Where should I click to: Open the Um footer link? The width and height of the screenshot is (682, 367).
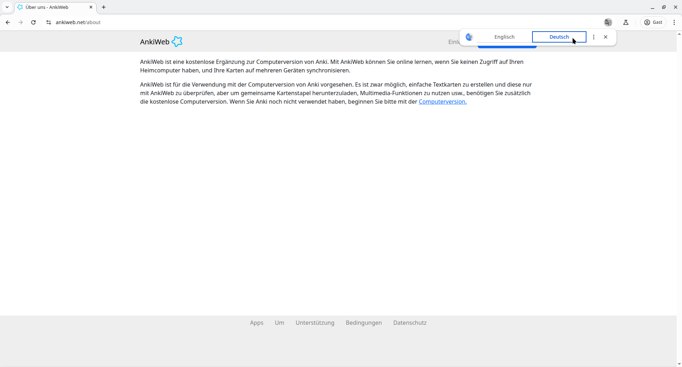click(280, 323)
